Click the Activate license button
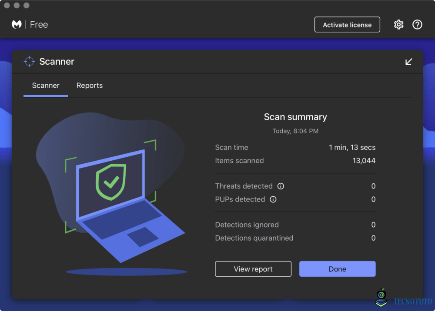Viewport: 435px width, 311px height. [347, 25]
